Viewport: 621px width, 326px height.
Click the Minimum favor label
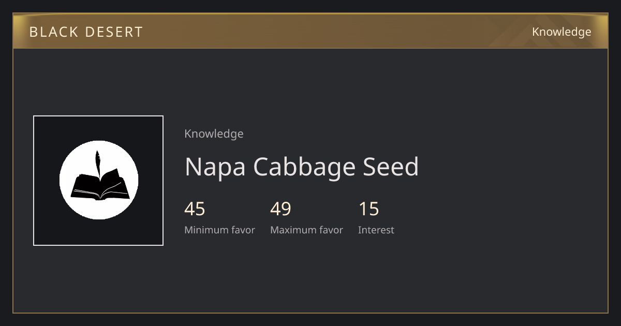click(x=219, y=230)
